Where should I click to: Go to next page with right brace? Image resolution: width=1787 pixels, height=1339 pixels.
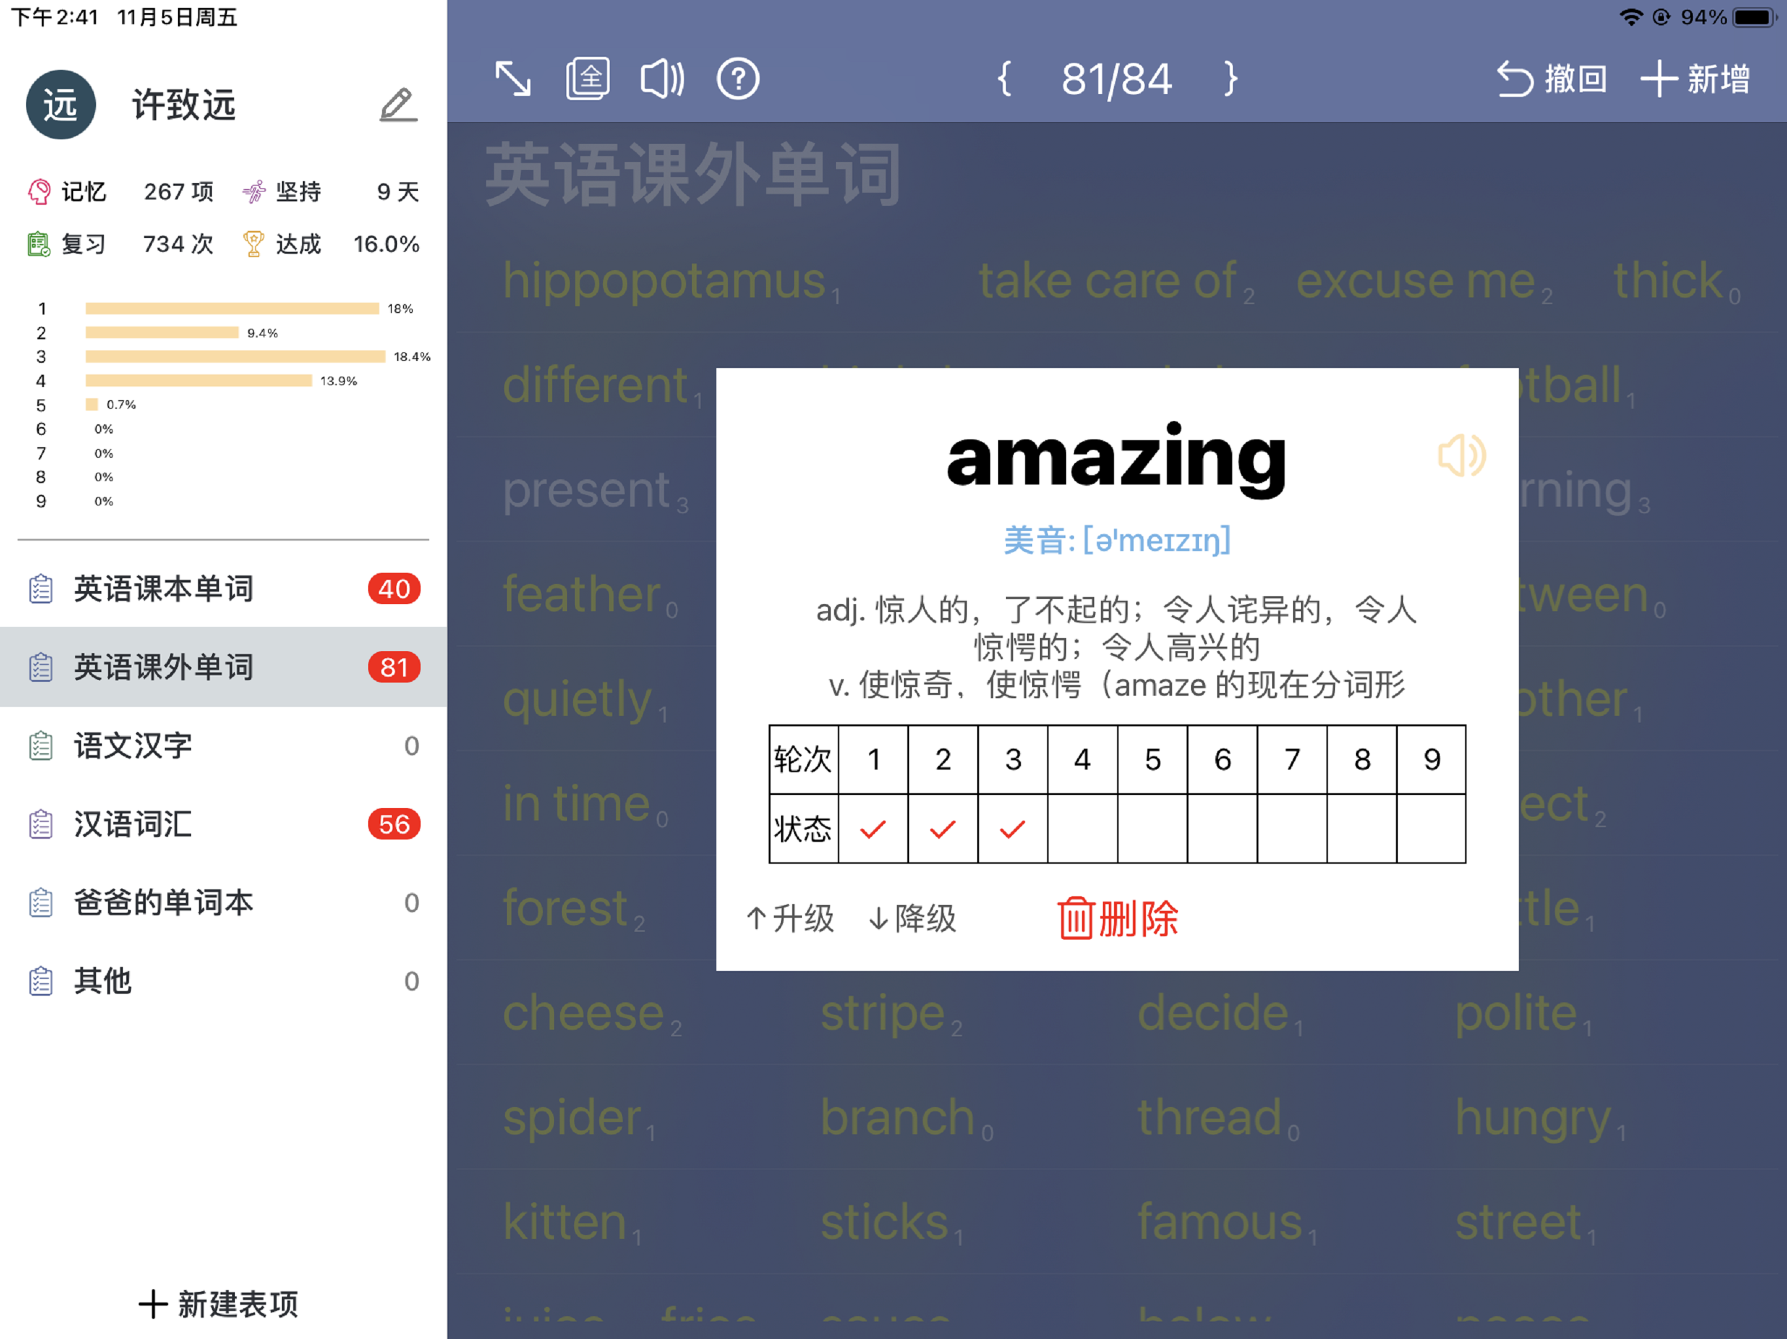point(1230,79)
